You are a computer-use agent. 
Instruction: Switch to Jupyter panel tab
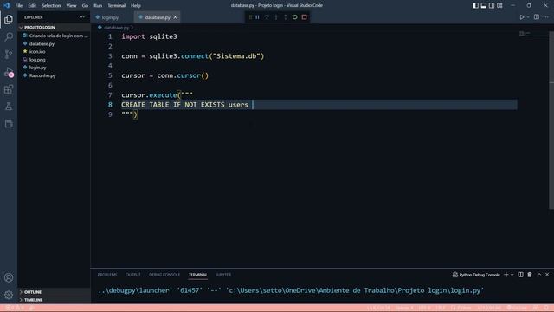[x=223, y=275]
